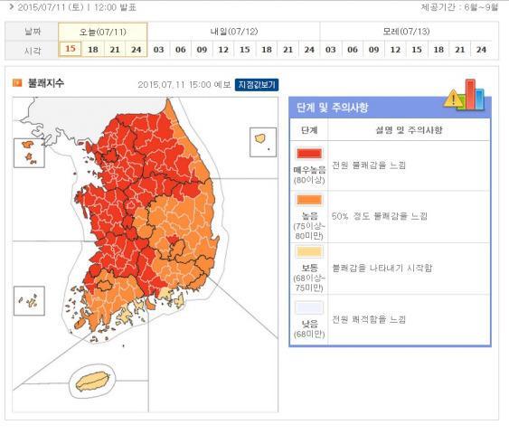
Task: Select 07/13 06:00 time slot
Action: click(353, 50)
